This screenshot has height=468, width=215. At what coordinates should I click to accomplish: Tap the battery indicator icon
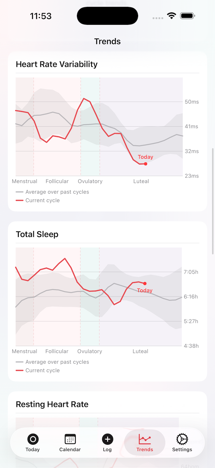(187, 15)
